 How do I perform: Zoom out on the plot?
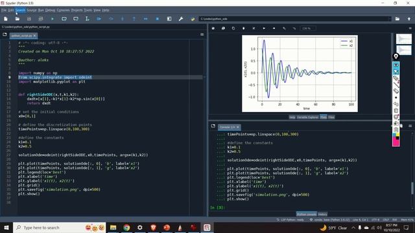click(294, 28)
